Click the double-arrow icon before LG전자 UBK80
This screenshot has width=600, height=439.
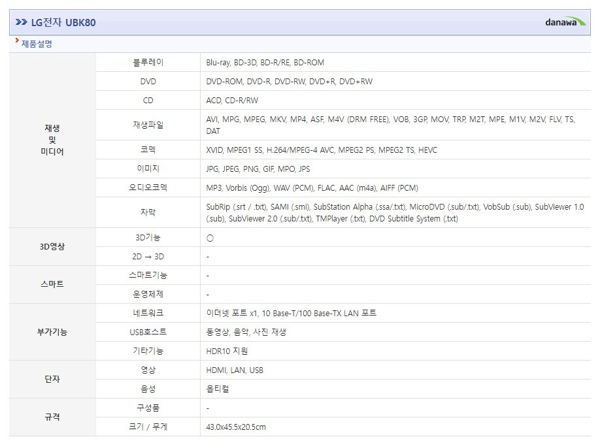pyautogui.click(x=22, y=23)
